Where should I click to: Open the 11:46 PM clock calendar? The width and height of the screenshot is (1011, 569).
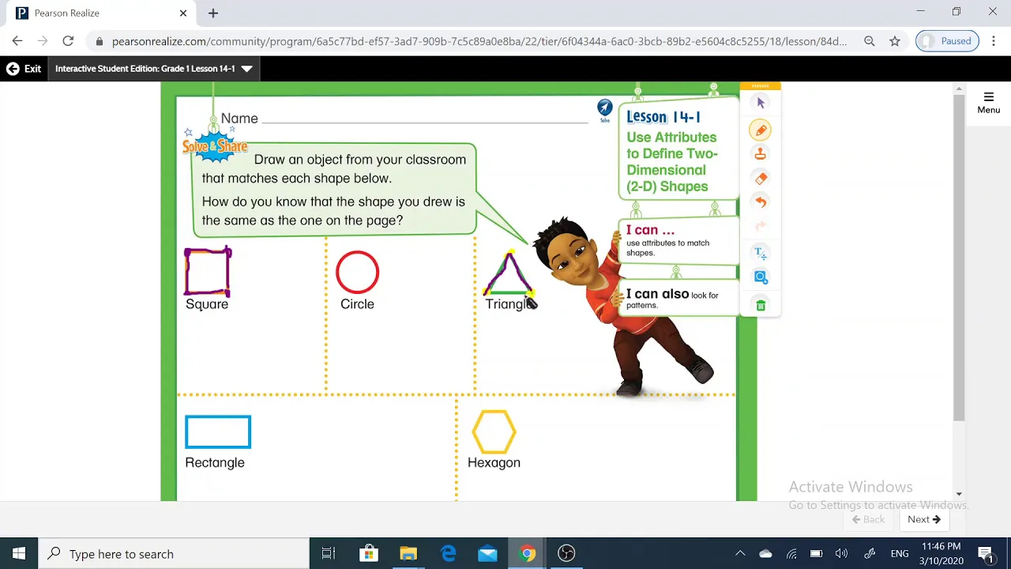coord(940,554)
